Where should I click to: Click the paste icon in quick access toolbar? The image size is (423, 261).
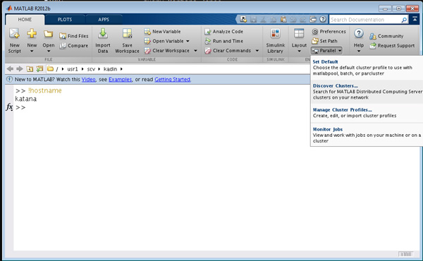point(283,19)
